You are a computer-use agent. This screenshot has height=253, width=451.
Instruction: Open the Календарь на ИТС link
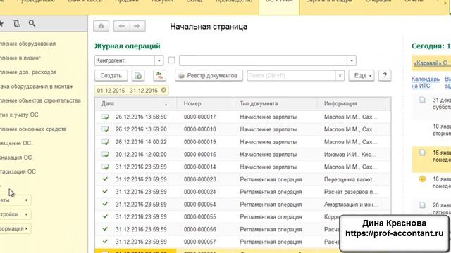coord(426,82)
